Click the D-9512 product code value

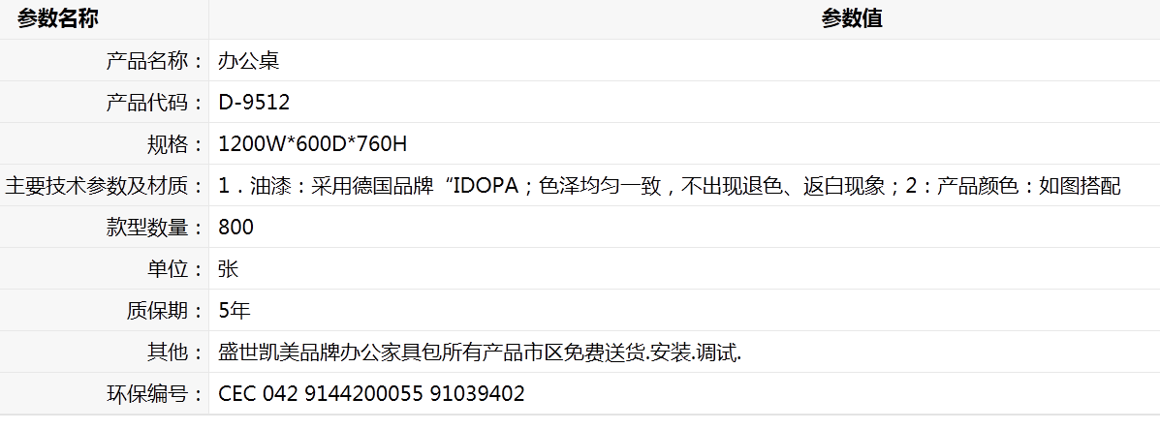(x=254, y=102)
